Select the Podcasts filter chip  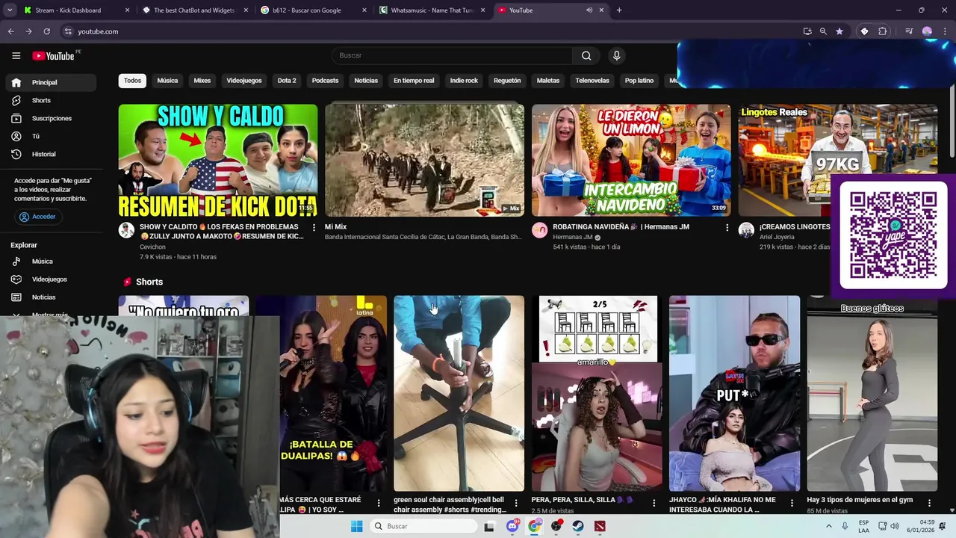[x=325, y=81]
